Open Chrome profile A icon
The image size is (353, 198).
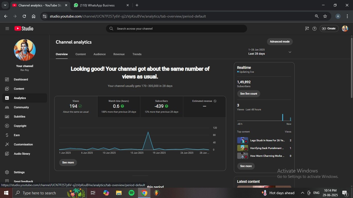pyautogui.click(x=338, y=16)
